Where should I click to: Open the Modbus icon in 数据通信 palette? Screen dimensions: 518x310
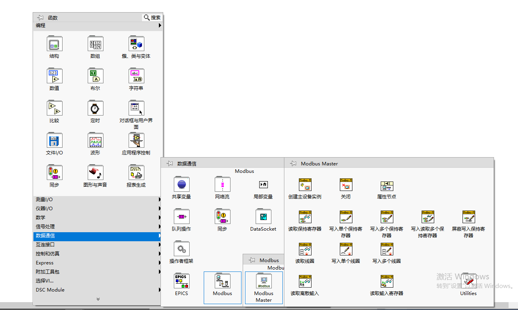[x=222, y=281]
